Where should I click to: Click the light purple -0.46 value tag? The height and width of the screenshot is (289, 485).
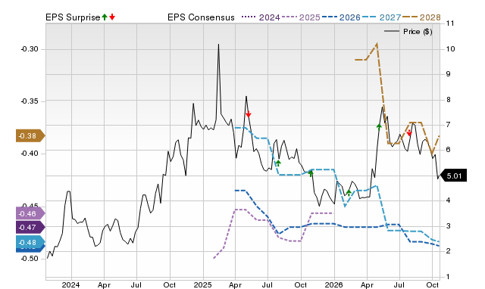tap(30, 213)
